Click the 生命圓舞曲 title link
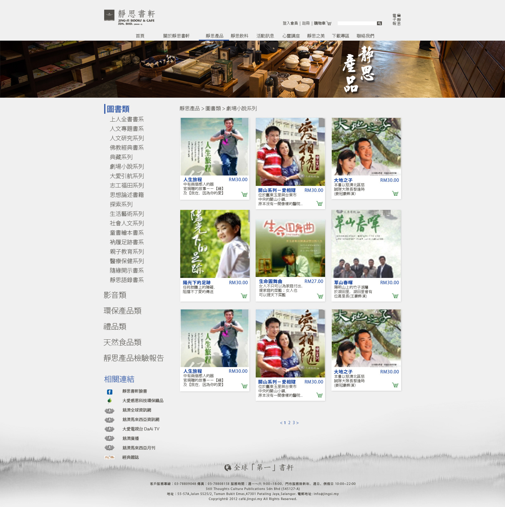Screen dimensions: 505x507 pyautogui.click(x=270, y=281)
